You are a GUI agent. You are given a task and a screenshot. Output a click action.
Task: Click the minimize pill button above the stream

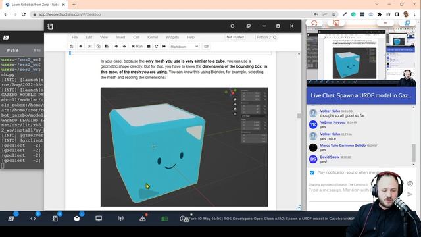tap(385, 23)
